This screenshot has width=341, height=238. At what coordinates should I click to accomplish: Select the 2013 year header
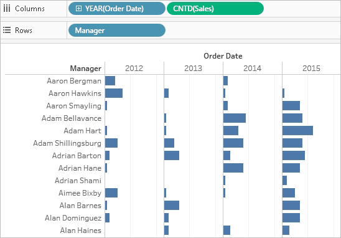[193, 69]
